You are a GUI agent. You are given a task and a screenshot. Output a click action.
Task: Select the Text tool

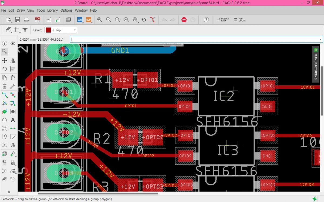point(13,120)
